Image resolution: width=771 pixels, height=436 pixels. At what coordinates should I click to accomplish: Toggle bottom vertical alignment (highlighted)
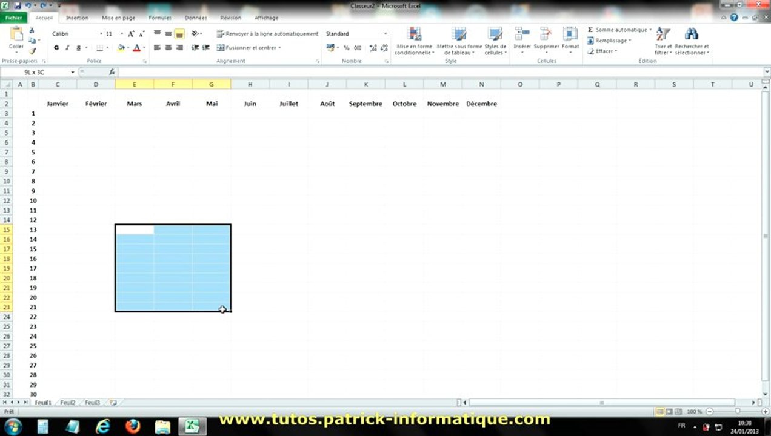(x=179, y=34)
